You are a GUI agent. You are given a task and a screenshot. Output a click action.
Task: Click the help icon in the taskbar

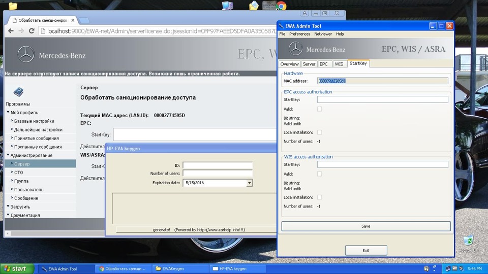click(x=426, y=269)
